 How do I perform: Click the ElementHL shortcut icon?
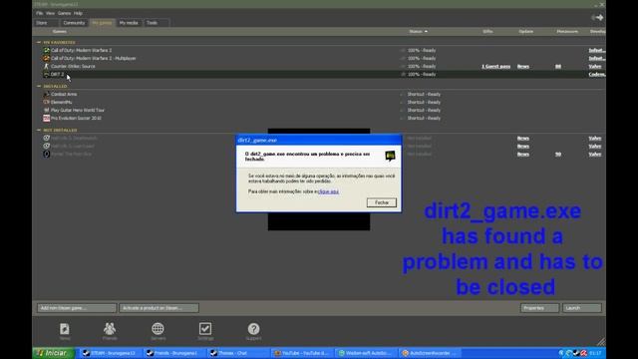coord(47,102)
